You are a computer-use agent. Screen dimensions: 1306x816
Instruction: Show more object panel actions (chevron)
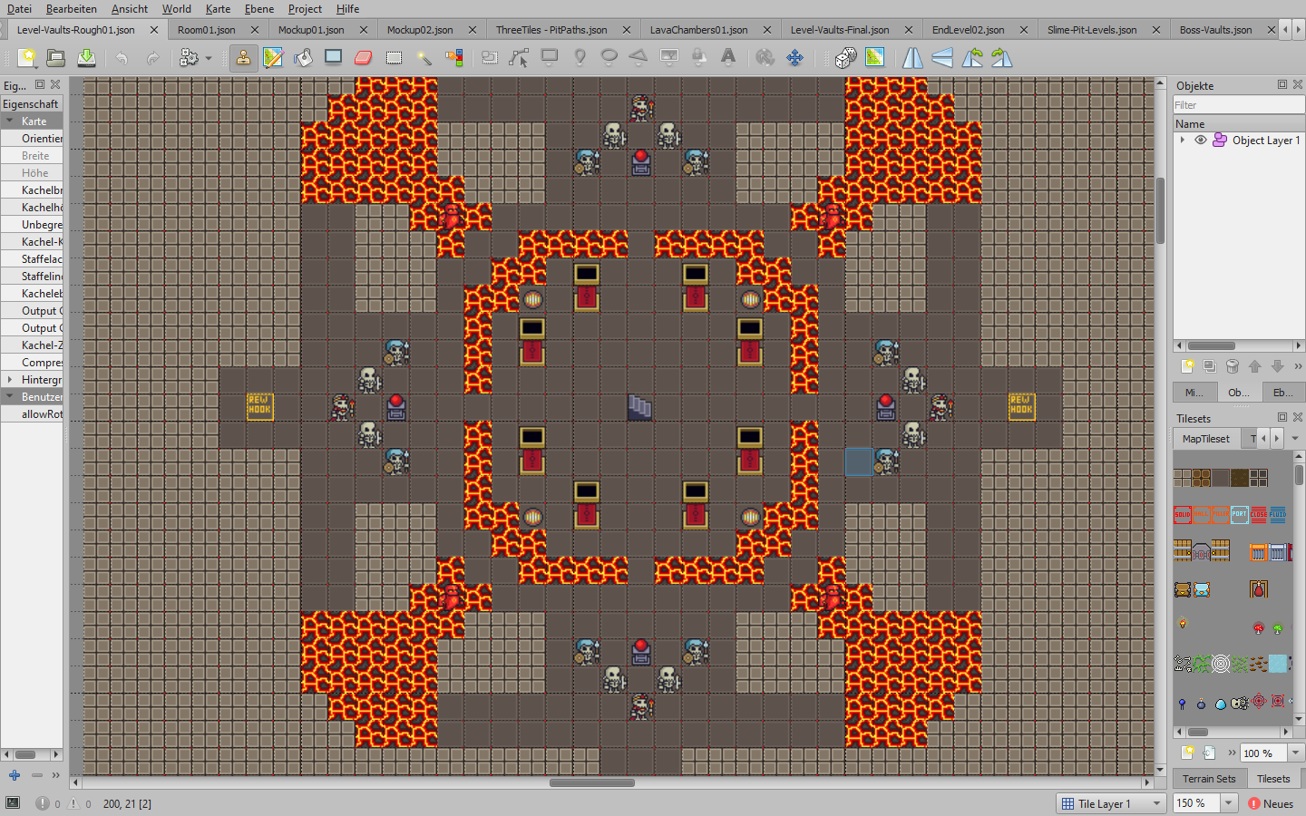(x=1298, y=366)
